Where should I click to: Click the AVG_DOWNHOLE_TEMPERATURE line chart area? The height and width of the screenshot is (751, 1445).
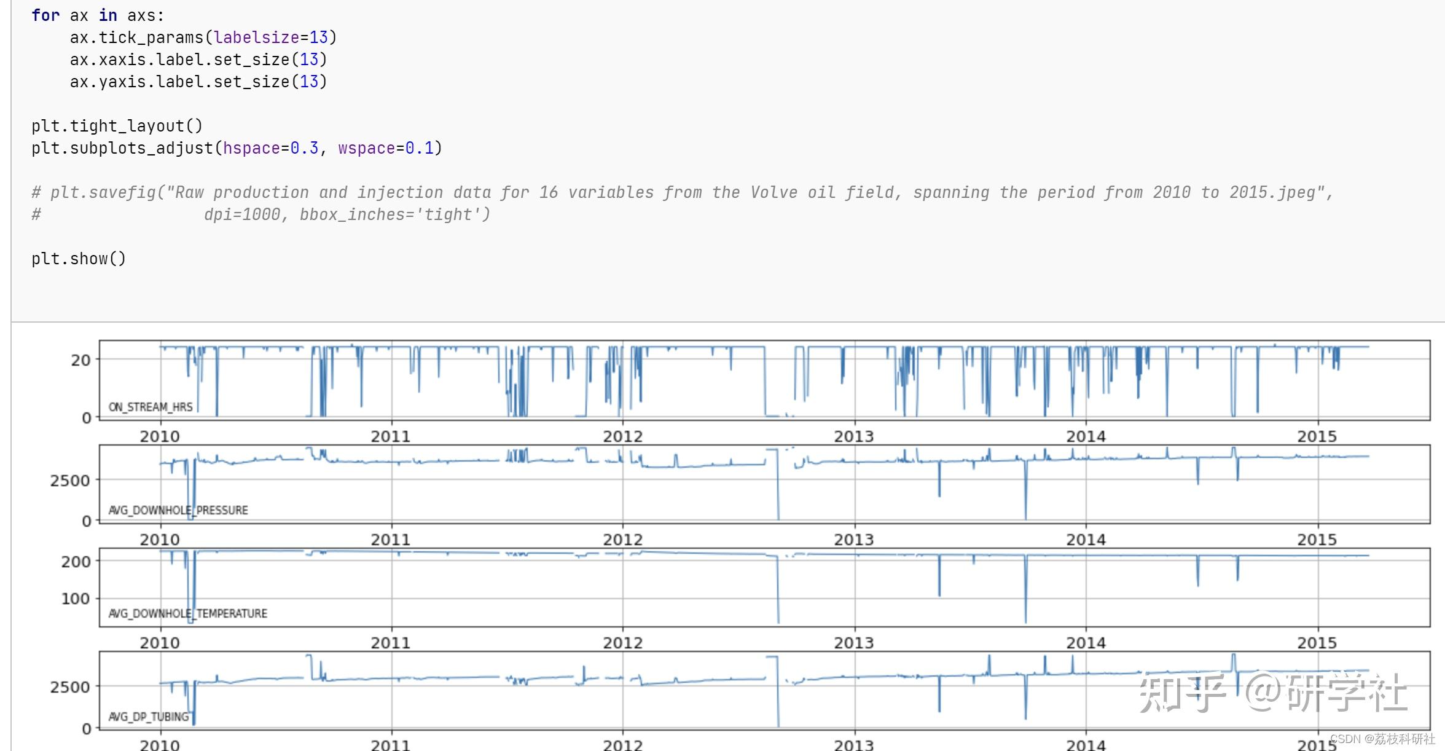pyautogui.click(x=764, y=587)
